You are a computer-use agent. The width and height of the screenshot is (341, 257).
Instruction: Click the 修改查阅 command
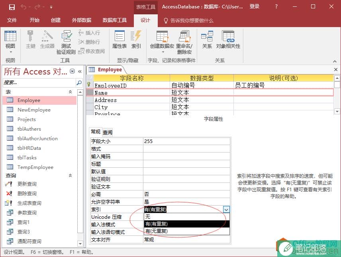coord(91,51)
